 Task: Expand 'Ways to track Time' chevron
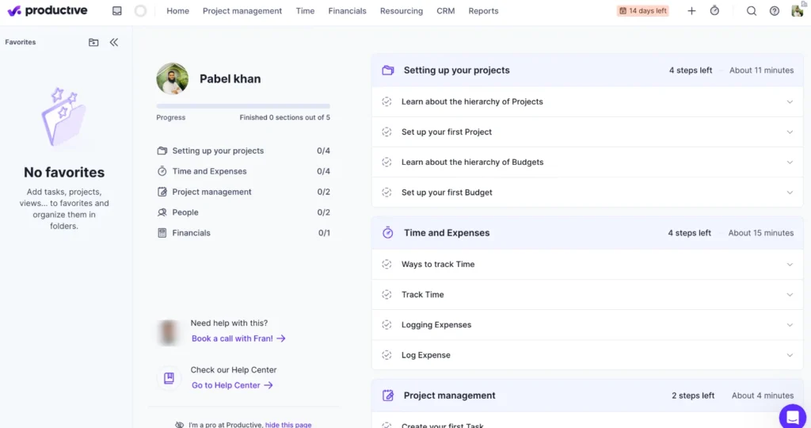(x=790, y=265)
